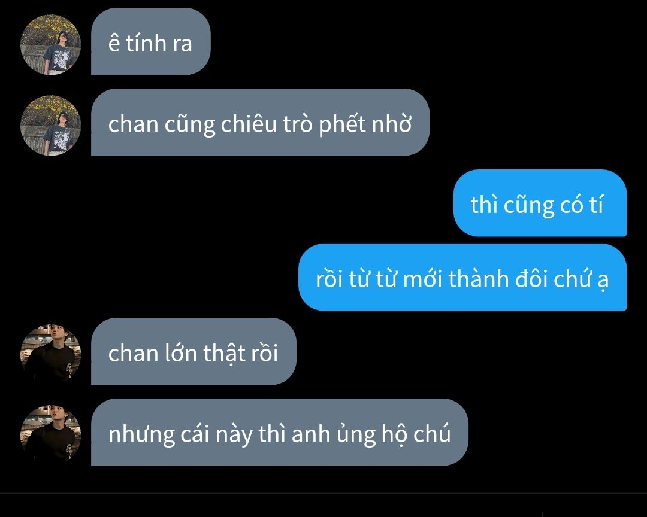Tap the avatar next to "chan cũng chiêu trò phết nhờ"
The height and width of the screenshot is (517, 647).
[x=50, y=126]
